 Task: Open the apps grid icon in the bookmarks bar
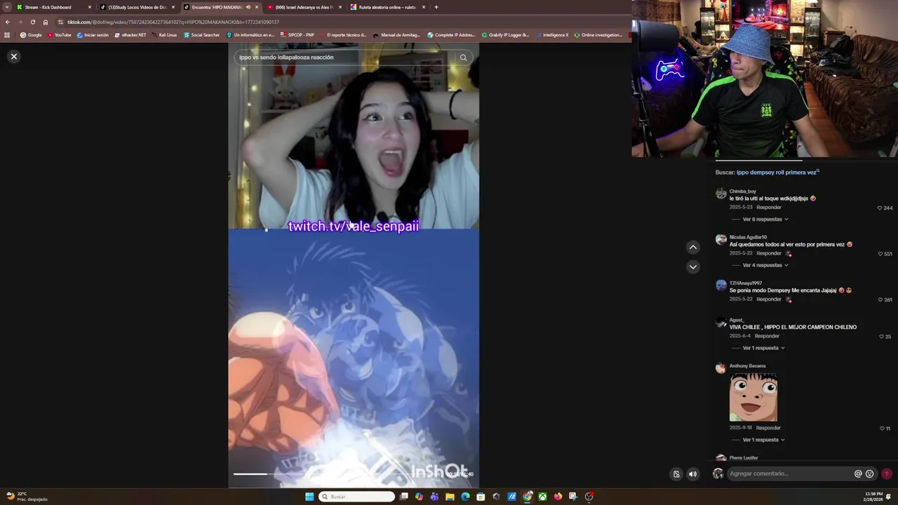tap(7, 34)
